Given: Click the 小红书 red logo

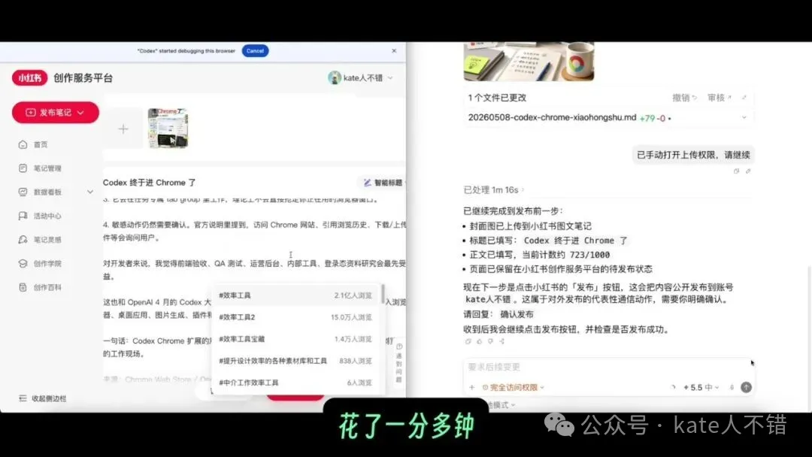Looking at the screenshot, I should (29, 78).
